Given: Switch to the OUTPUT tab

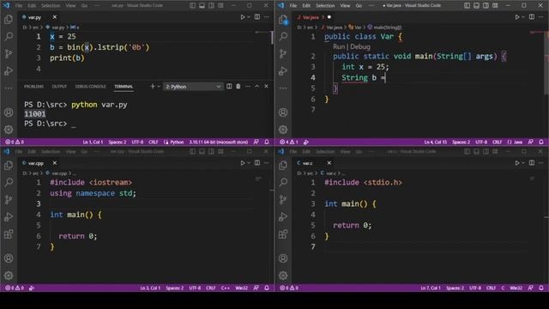Looking at the screenshot, I should (x=59, y=86).
